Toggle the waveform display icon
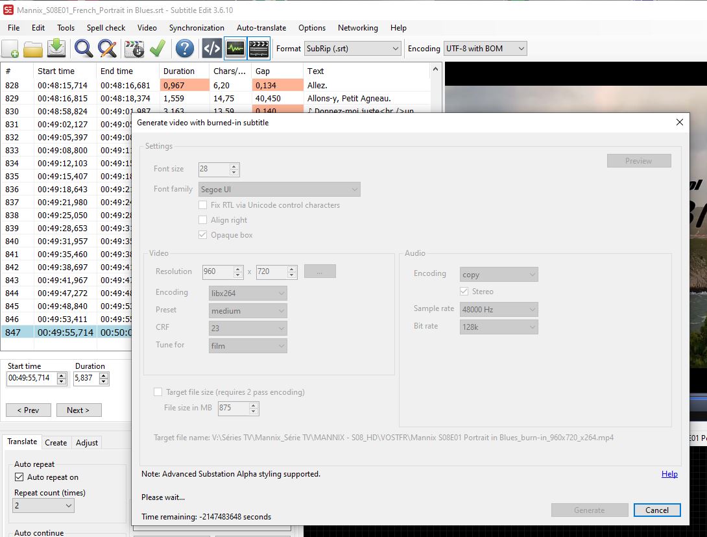 [x=235, y=48]
